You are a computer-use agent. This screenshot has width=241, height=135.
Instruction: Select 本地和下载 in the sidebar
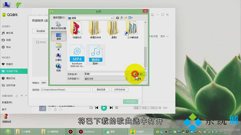pos(14,71)
